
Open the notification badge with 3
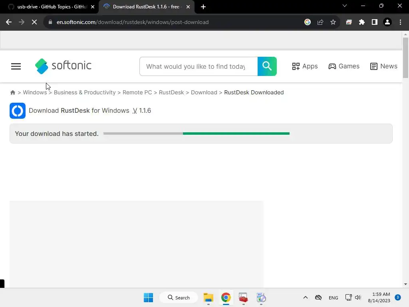click(x=398, y=297)
